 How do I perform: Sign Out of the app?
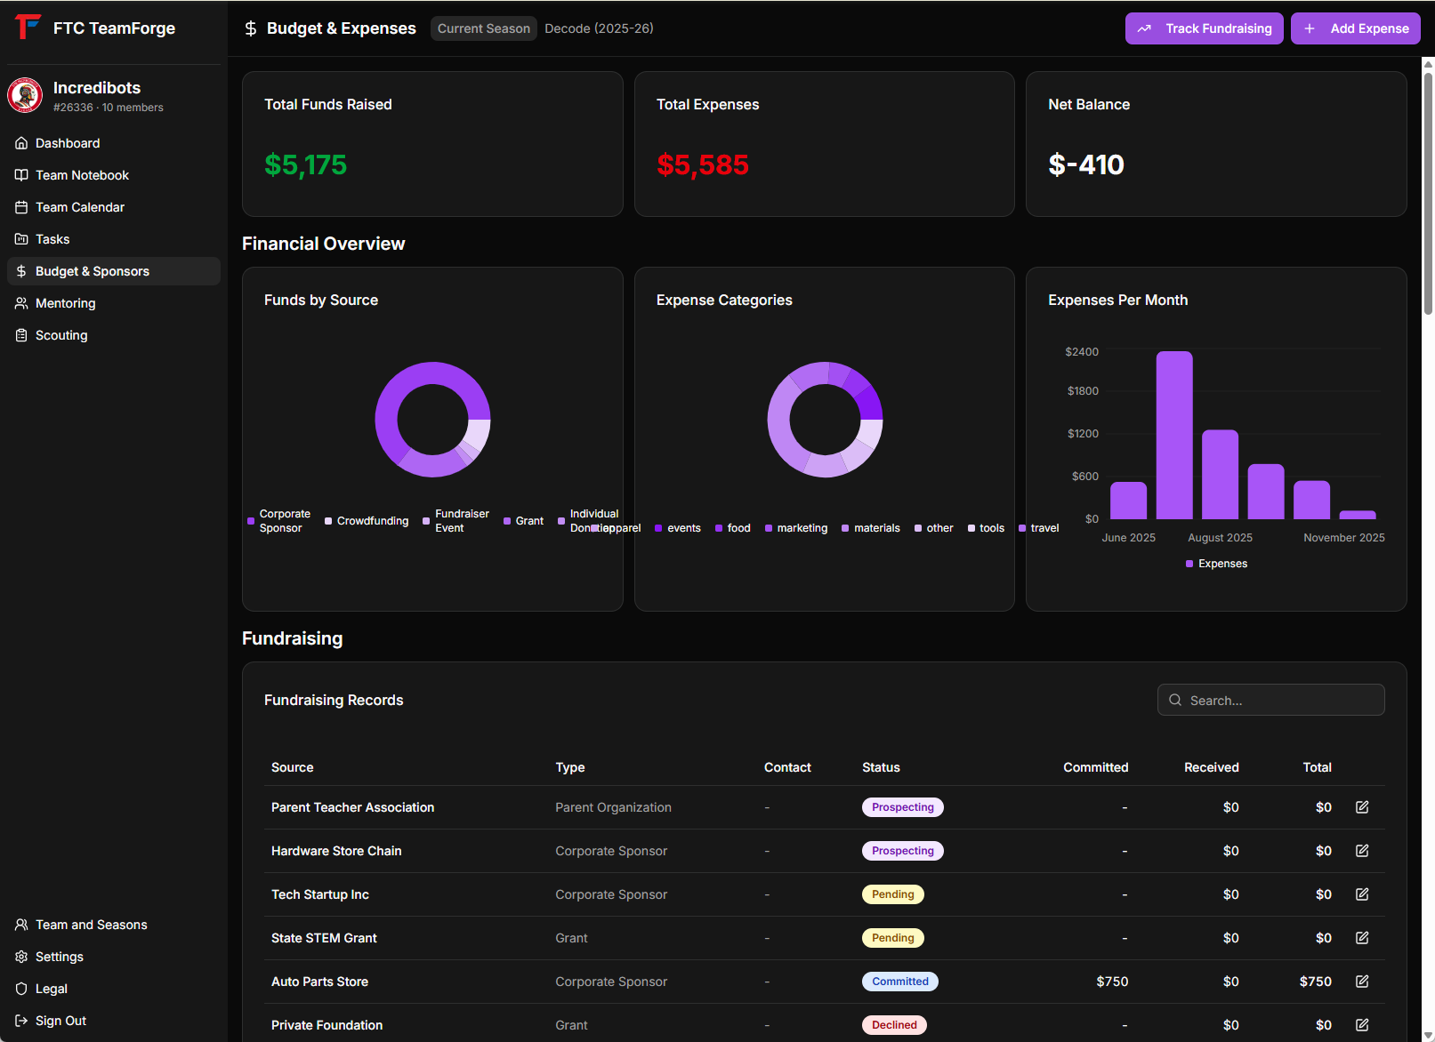(x=60, y=1021)
